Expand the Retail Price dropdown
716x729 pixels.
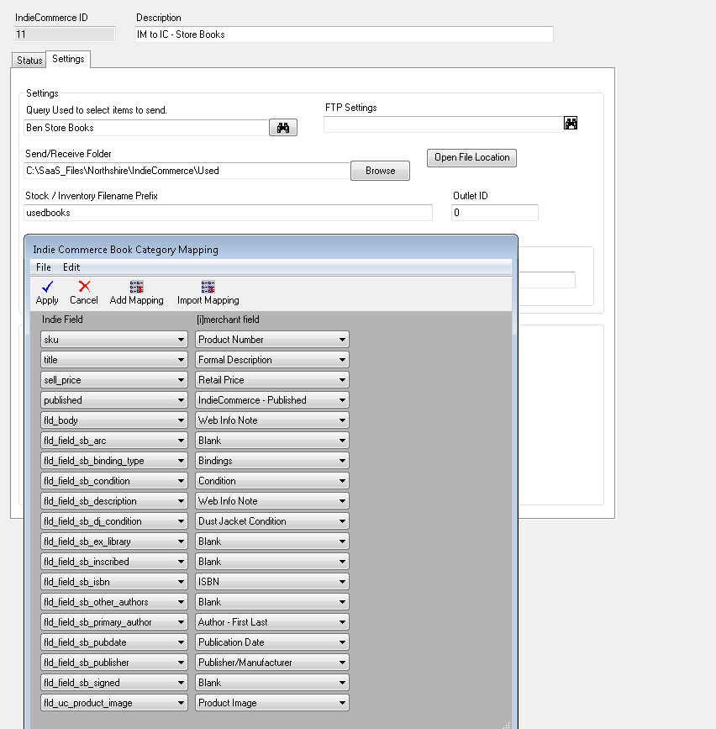pos(271,380)
